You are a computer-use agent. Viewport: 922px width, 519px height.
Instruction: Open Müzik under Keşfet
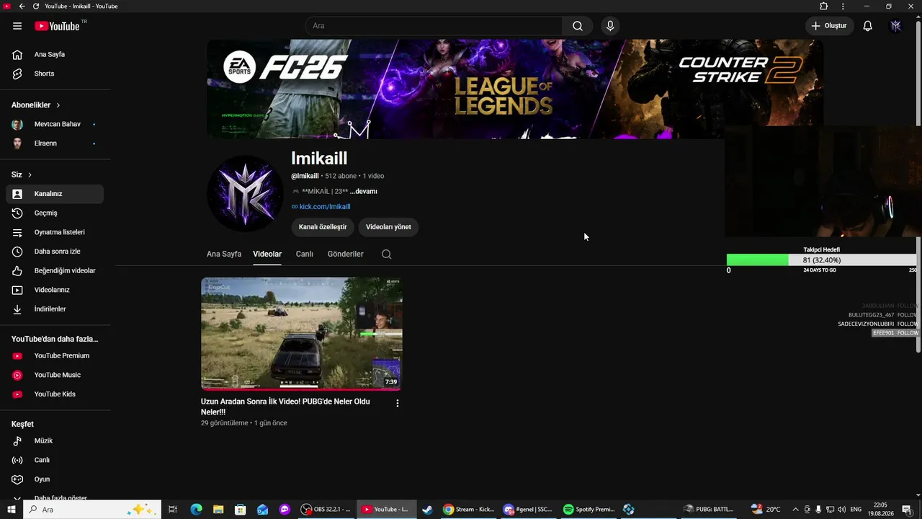[55, 441]
